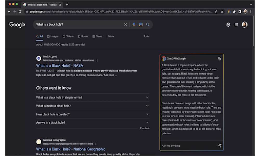Click the address bar URL
This screenshot has width=260, height=156.
[x=121, y=12]
